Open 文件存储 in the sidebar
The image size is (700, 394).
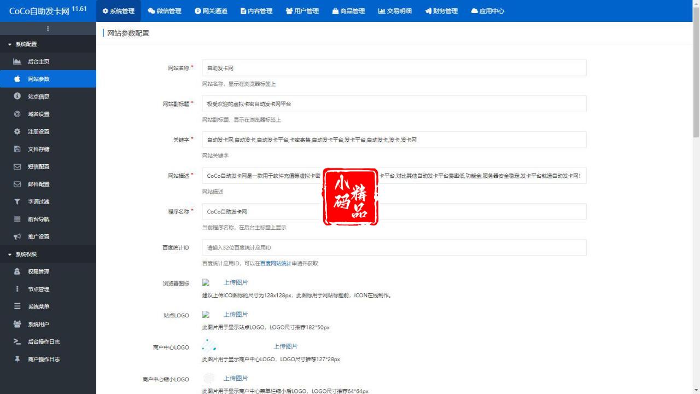(x=48, y=149)
